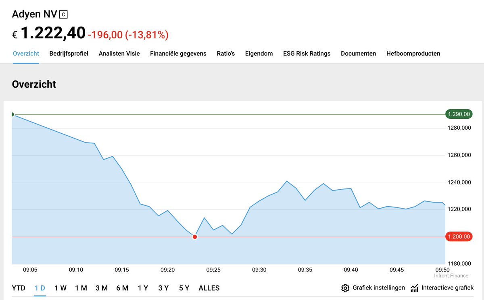Select the ALLES chart period
Screen dimensions: 484x300
pos(209,288)
